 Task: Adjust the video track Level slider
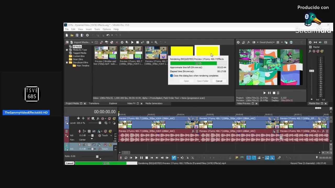[100, 123]
